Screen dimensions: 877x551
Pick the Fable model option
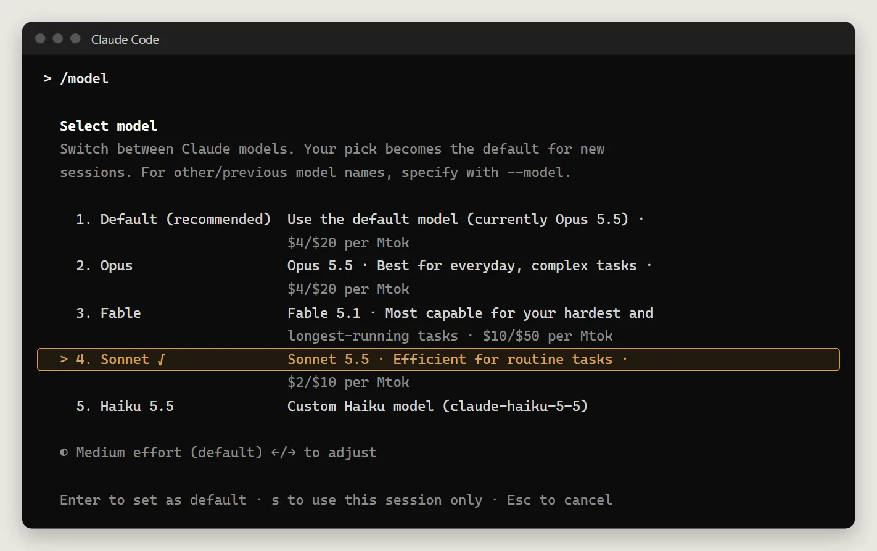click(109, 313)
